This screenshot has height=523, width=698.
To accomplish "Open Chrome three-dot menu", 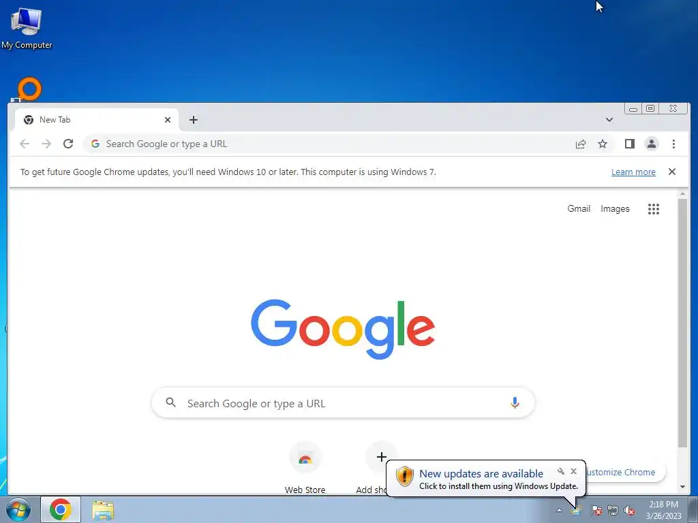I will 673,144.
